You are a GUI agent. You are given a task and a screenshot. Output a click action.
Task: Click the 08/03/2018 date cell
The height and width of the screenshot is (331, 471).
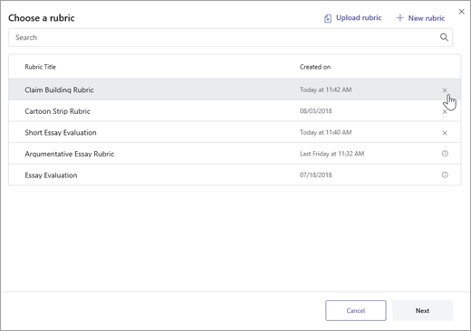[x=315, y=111]
